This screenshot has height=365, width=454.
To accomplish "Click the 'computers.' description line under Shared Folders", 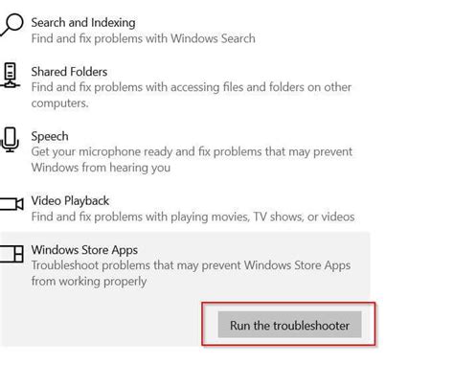I will point(59,103).
